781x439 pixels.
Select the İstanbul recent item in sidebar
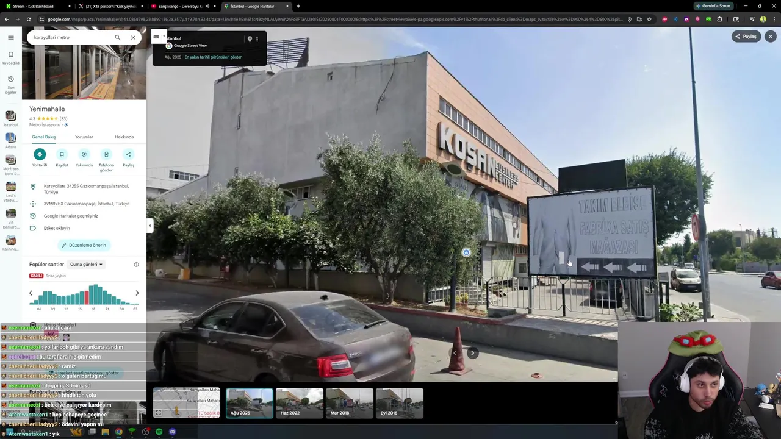(10, 118)
